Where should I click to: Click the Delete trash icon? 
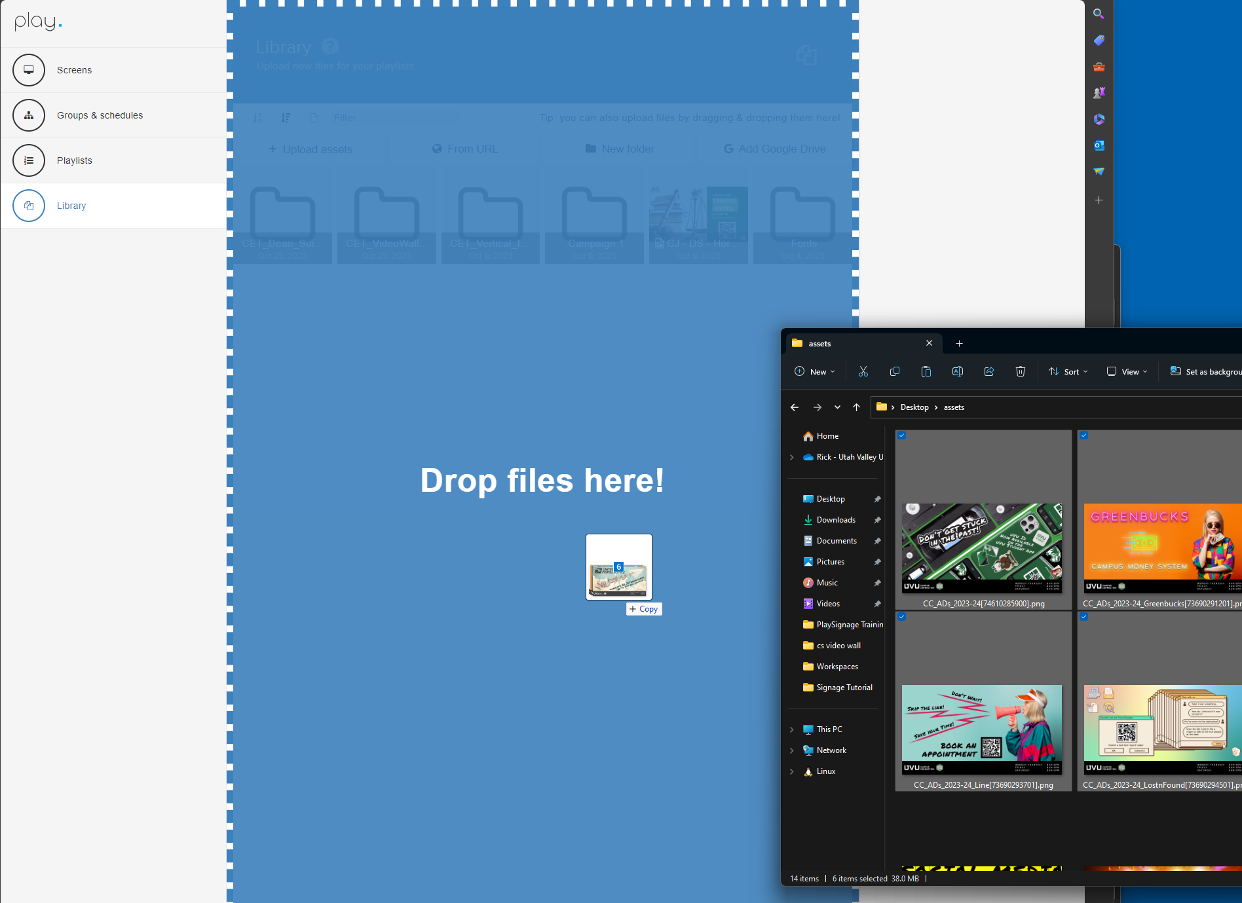click(1021, 371)
